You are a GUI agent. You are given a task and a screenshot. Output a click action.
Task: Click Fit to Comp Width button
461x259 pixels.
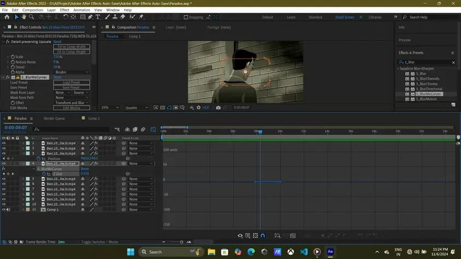[x=72, y=46]
